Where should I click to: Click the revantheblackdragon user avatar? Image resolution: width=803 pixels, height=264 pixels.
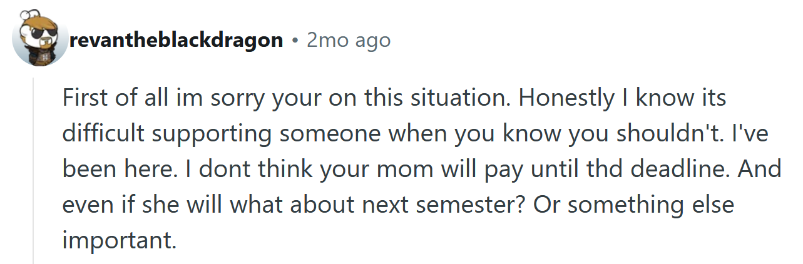coord(40,39)
